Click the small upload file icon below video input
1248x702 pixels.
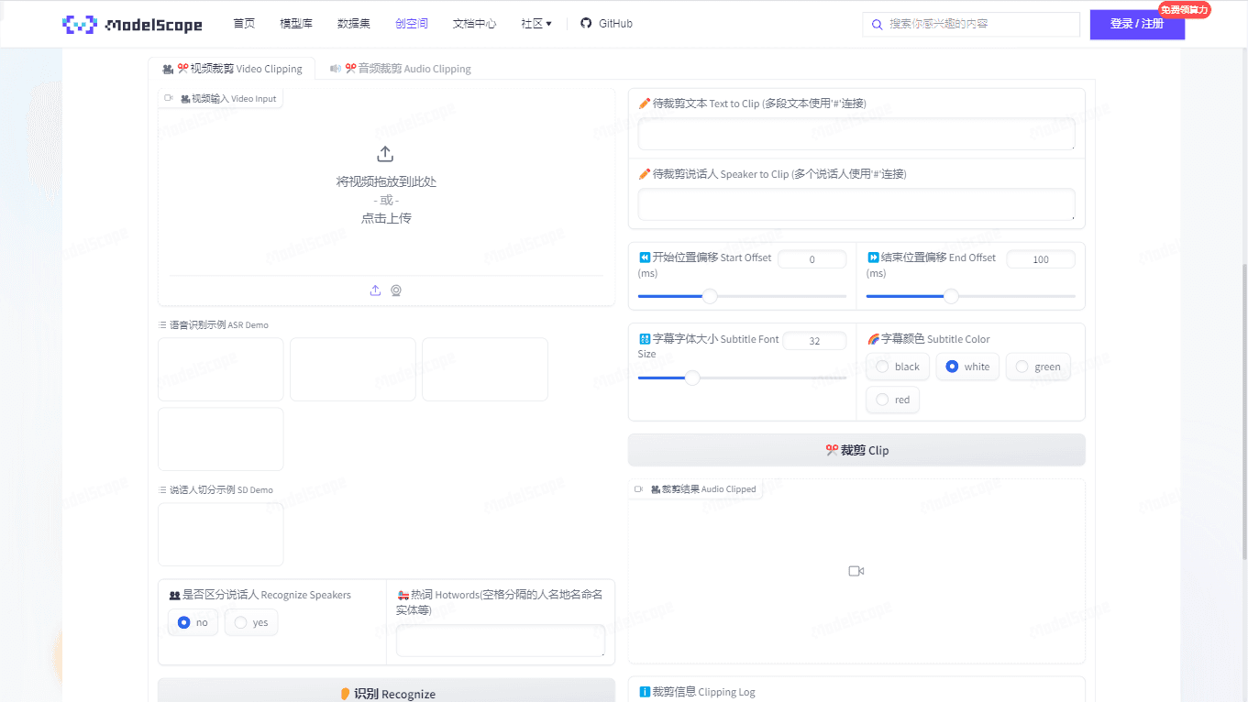pyautogui.click(x=375, y=291)
